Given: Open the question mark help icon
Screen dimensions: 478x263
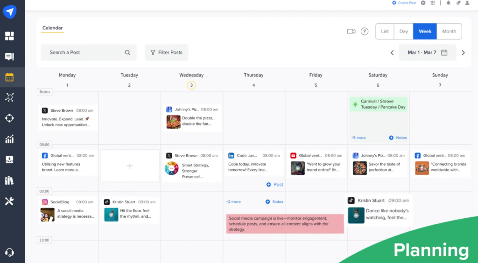Looking at the screenshot, I should pyautogui.click(x=365, y=31).
